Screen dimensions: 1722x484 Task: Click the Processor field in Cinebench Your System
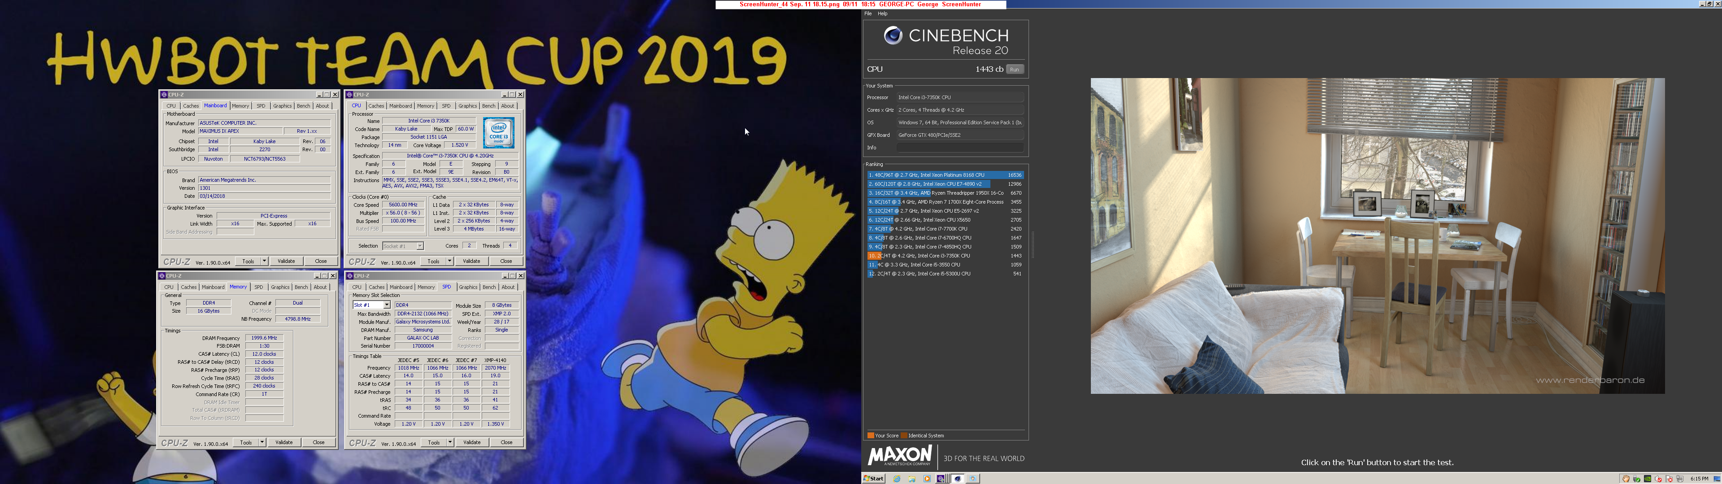point(960,98)
